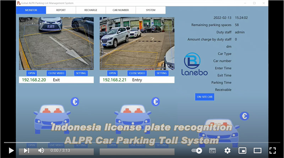Open video settings gear
The width and height of the screenshot is (284, 158).
228,151
